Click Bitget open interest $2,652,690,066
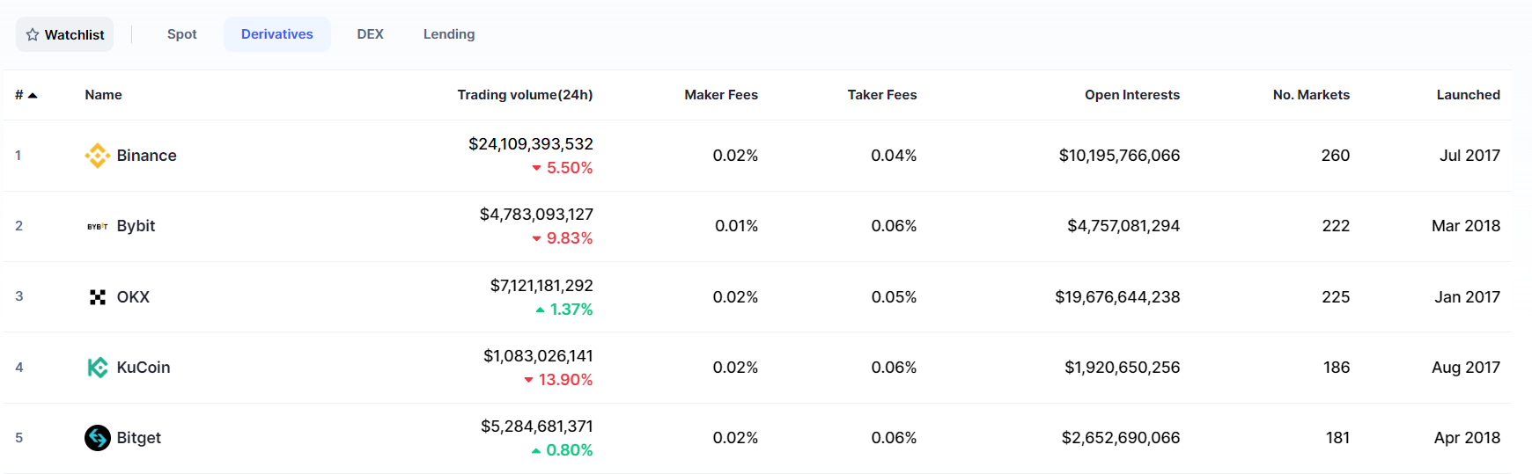The image size is (1532, 474). 1121,438
